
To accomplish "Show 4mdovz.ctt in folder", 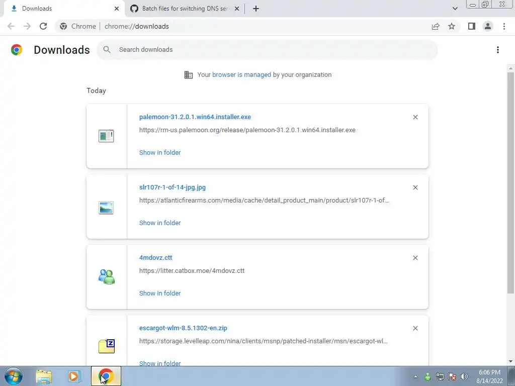I will pyautogui.click(x=160, y=293).
